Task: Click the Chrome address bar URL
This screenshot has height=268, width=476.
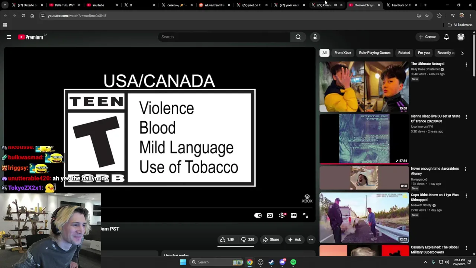Action: point(77,16)
